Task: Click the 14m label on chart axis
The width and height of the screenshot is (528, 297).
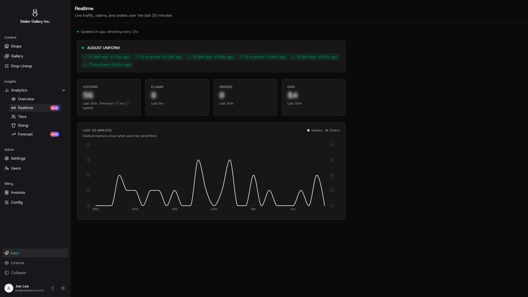Action: pyautogui.click(x=214, y=209)
